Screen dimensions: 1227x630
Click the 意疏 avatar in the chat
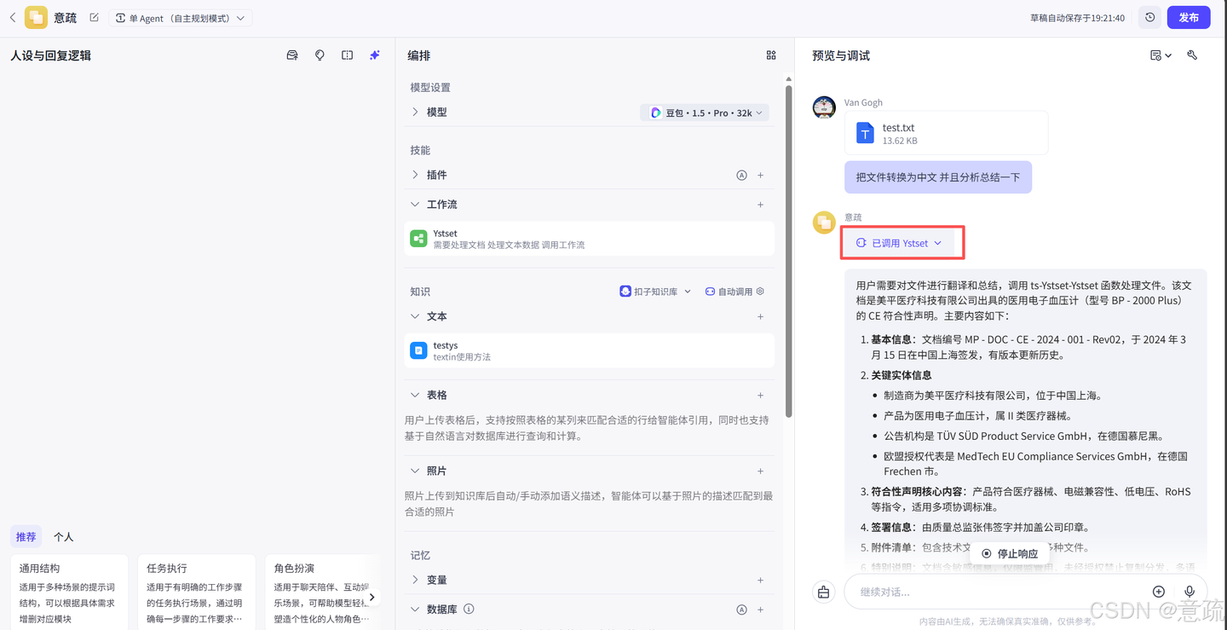[x=824, y=223]
